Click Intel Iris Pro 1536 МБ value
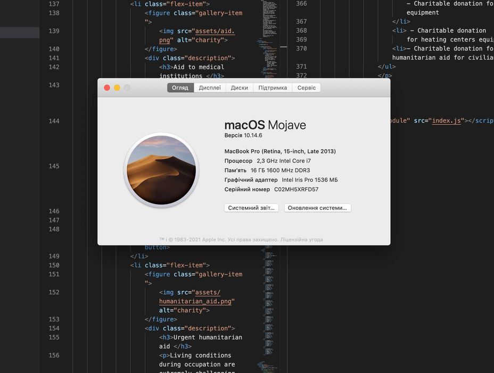The height and width of the screenshot is (373, 494). click(x=310, y=180)
